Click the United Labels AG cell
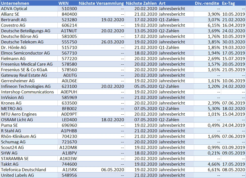 tap(17, 175)
